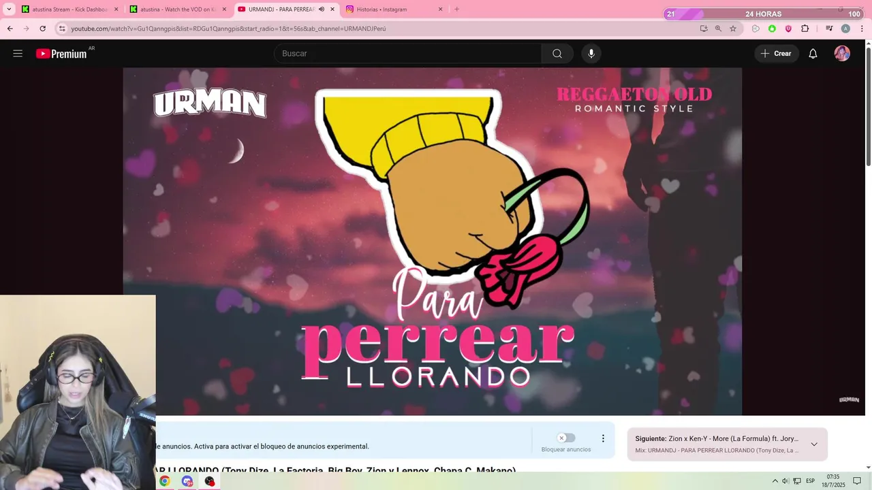Open the red and black taskbar app
Image resolution: width=872 pixels, height=490 pixels.
[210, 481]
